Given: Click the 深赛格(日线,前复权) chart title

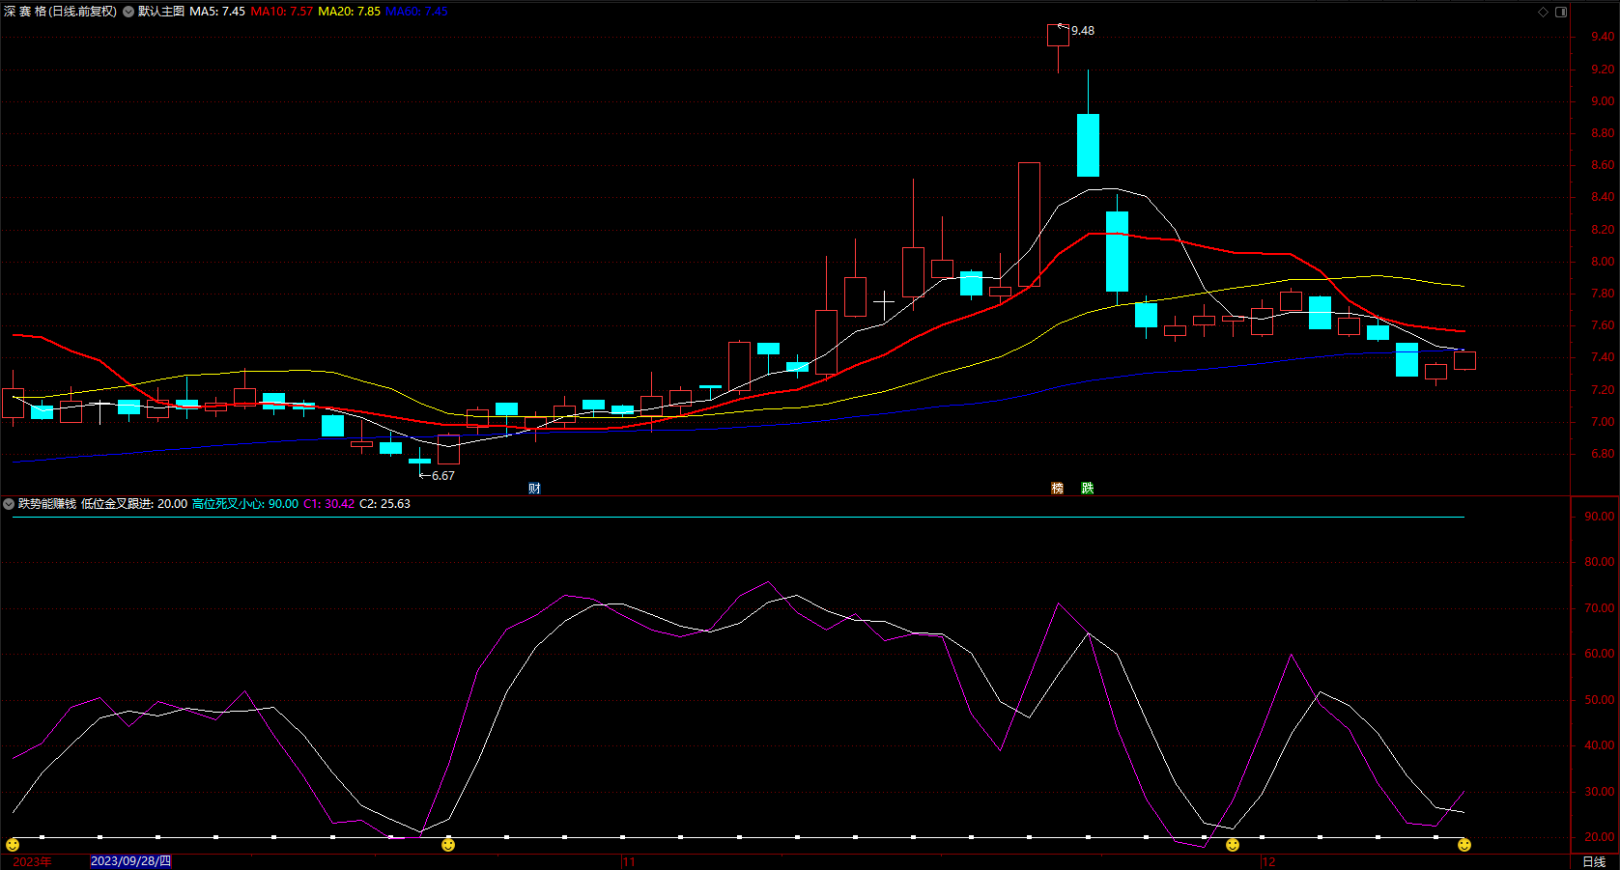Looking at the screenshot, I should click(60, 12).
